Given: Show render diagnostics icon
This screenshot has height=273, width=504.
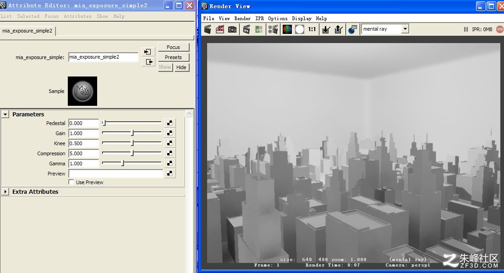Looking at the screenshot, I should coord(353,29).
